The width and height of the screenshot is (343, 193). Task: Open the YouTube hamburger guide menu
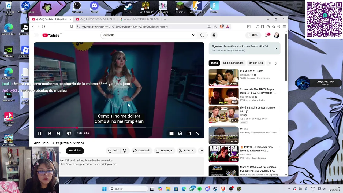coord(36,35)
